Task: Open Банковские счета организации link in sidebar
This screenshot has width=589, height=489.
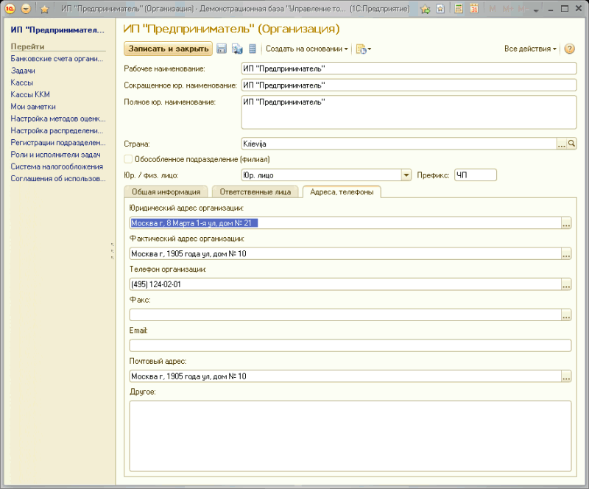Action: point(56,59)
